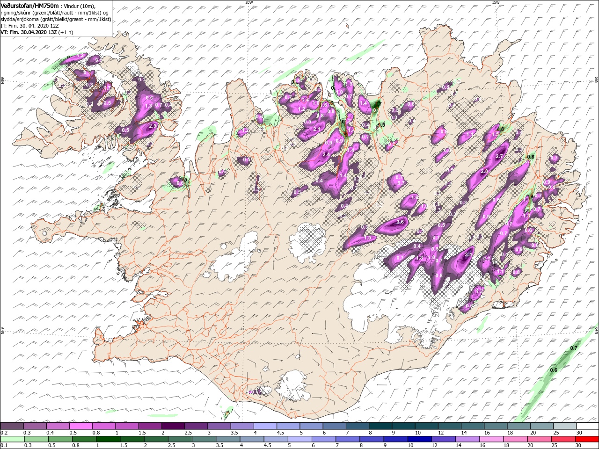
Task: Click the 25 label in the upper legend row
Action: [x=556, y=433]
